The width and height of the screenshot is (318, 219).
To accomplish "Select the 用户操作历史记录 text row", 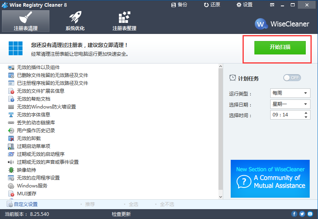I will click(x=36, y=131).
